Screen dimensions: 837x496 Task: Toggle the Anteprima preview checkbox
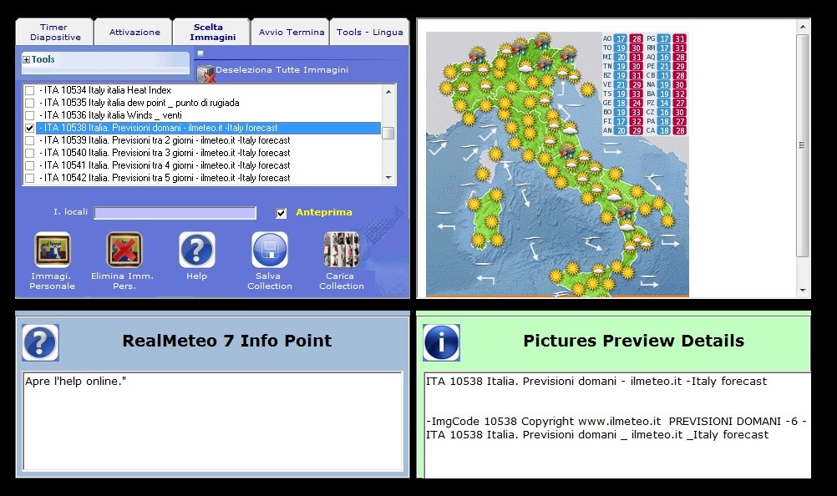282,213
